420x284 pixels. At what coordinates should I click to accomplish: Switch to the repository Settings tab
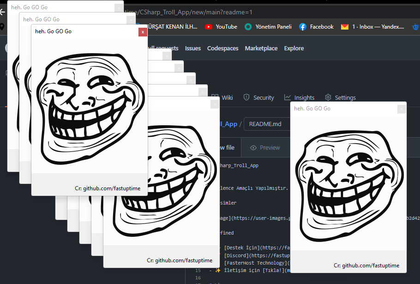pos(340,97)
